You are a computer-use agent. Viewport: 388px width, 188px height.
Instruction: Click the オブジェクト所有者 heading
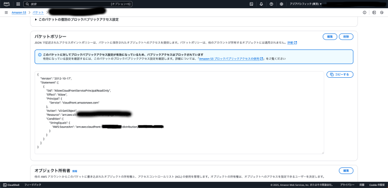pos(52,170)
